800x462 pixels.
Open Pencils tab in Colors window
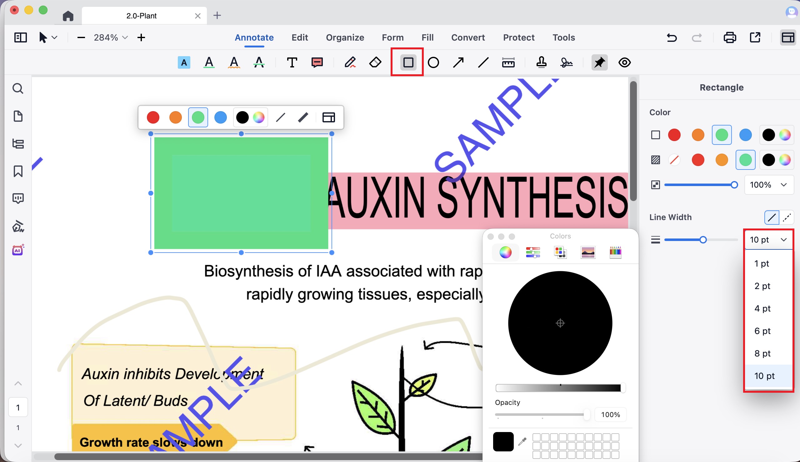click(x=615, y=253)
